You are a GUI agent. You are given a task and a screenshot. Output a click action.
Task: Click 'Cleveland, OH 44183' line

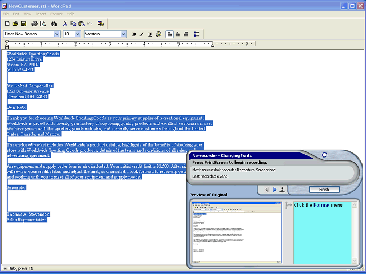point(27,96)
